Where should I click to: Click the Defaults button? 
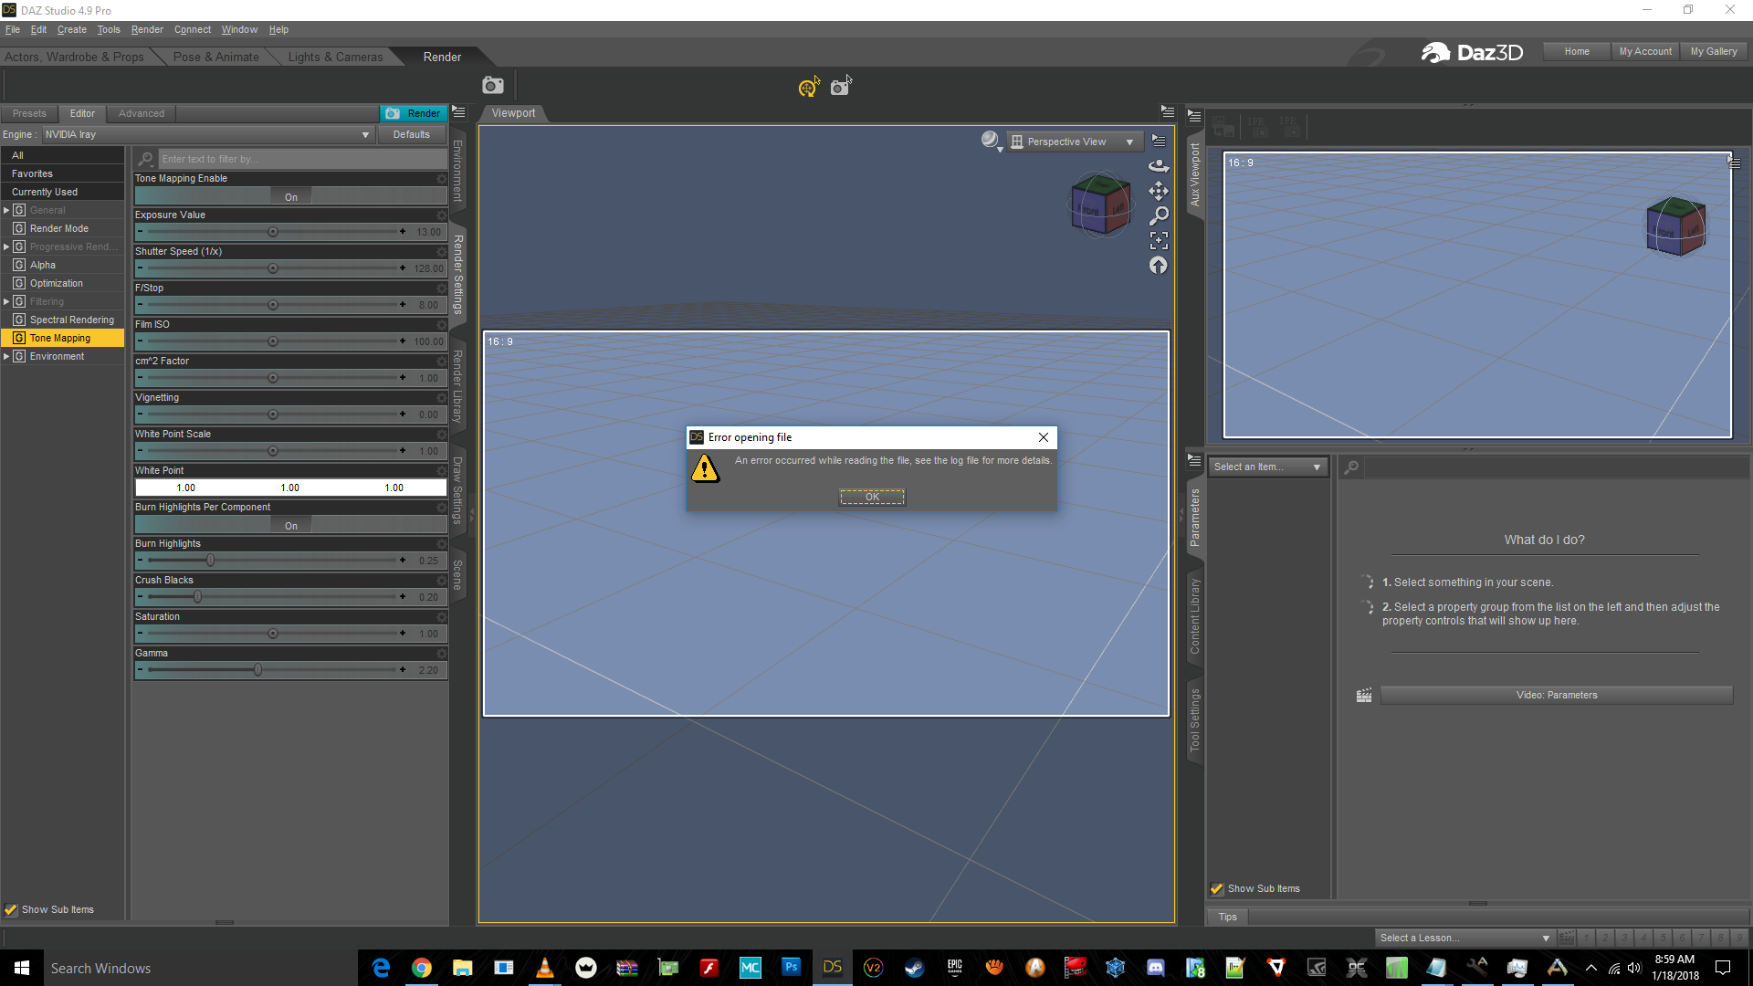coord(411,134)
